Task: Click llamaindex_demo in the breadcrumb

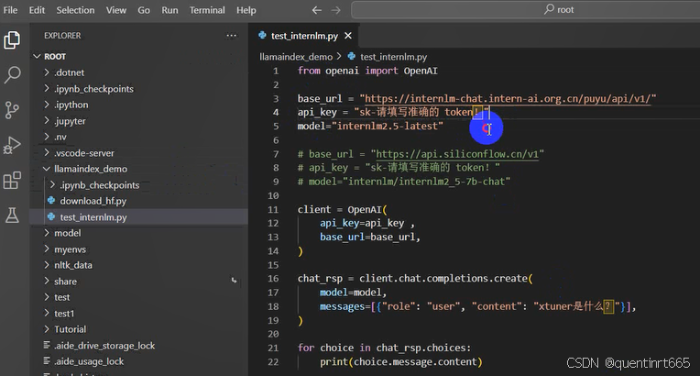Action: [296, 57]
